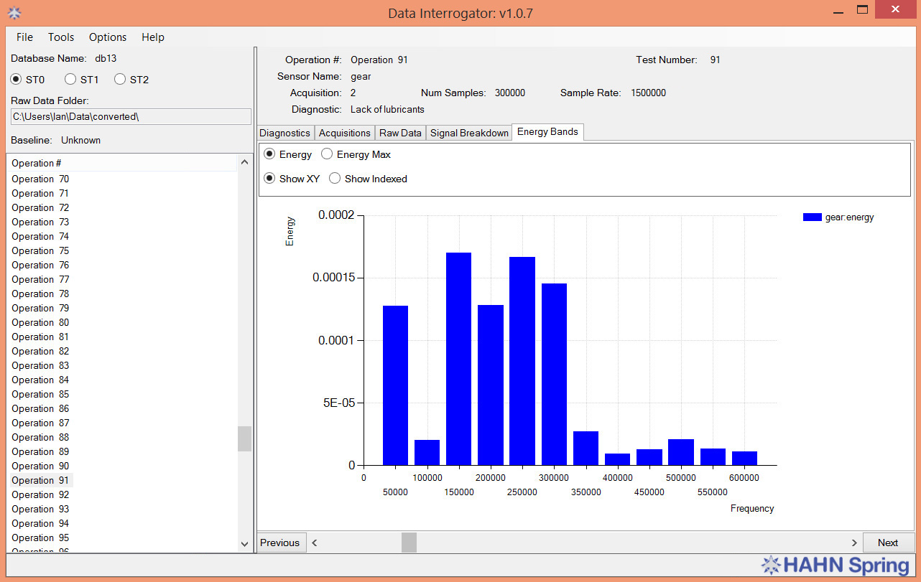Click the horizontal scrollbar right arrow
The width and height of the screenshot is (921, 582).
click(x=853, y=543)
